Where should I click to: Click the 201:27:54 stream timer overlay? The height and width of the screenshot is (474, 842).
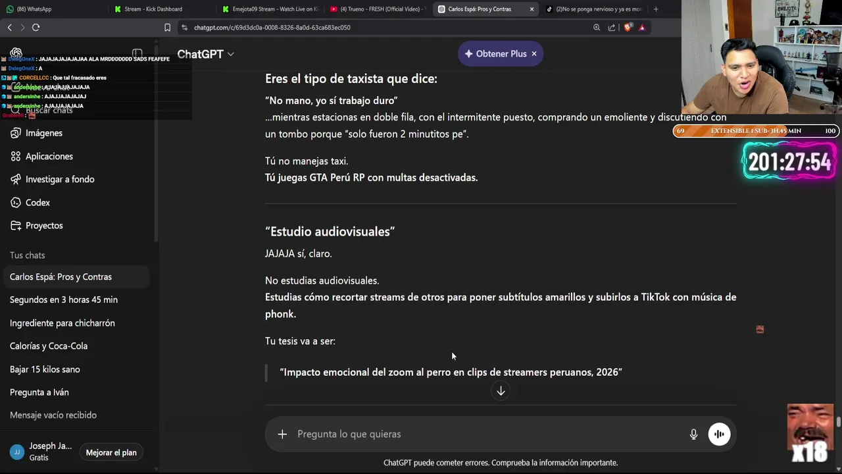(789, 162)
